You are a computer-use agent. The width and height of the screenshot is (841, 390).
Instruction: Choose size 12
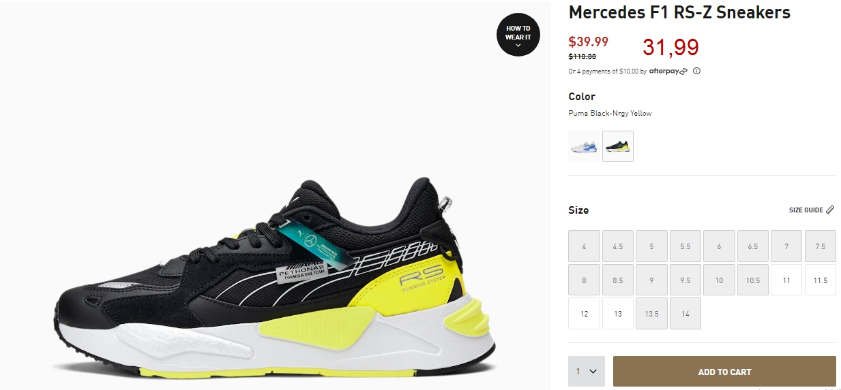[585, 314]
